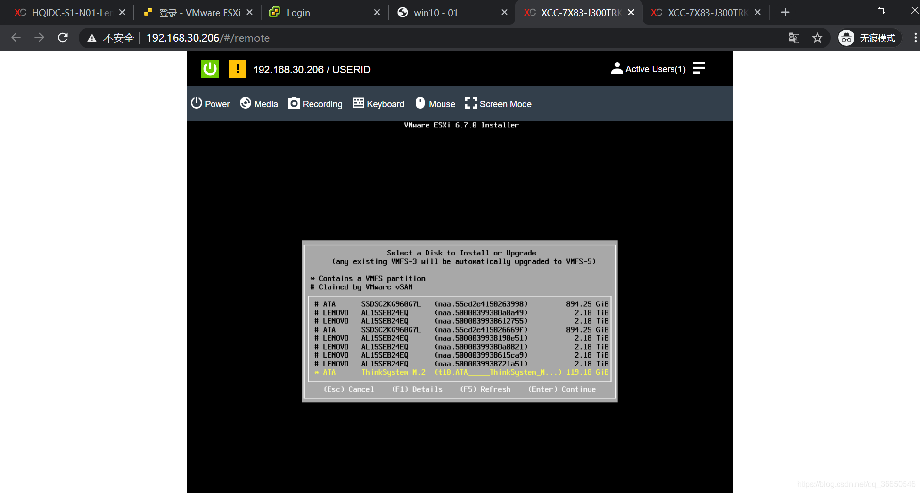Close the HQIDC-S1-N01 tab
920x493 pixels.
[x=122, y=13]
